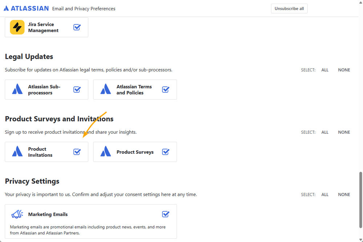Select ALL for Legal Updates
This screenshot has height=242, width=363.
pyautogui.click(x=325, y=70)
